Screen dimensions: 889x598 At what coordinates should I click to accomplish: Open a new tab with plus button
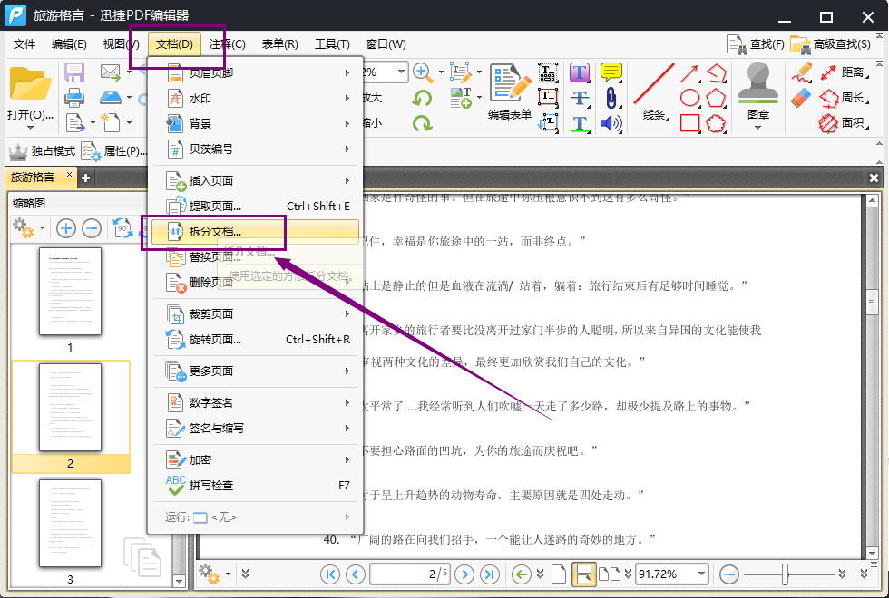point(85,178)
